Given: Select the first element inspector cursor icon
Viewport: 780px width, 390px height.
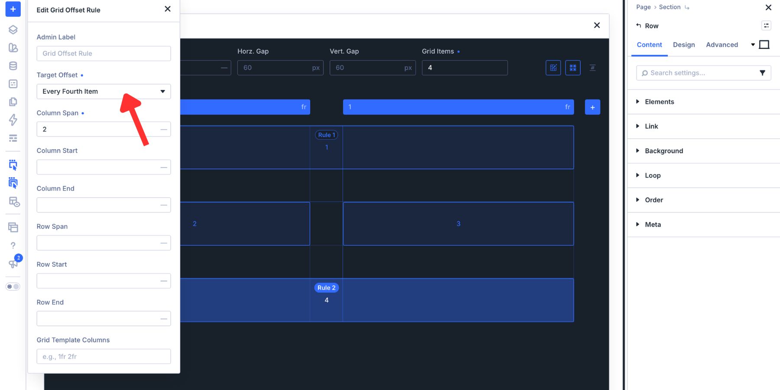Looking at the screenshot, I should coord(13,165).
